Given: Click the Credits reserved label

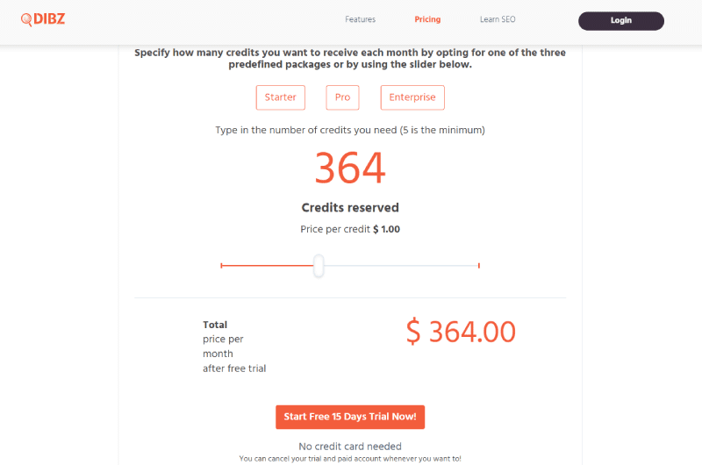Looking at the screenshot, I should coord(350,207).
